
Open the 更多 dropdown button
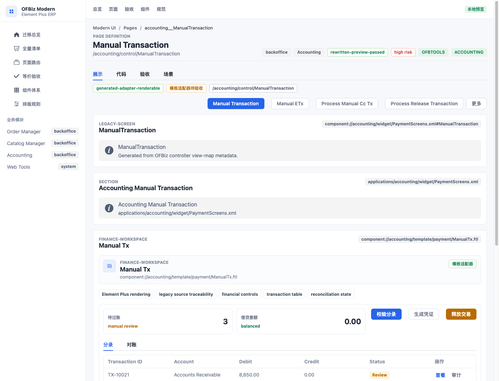pos(476,104)
